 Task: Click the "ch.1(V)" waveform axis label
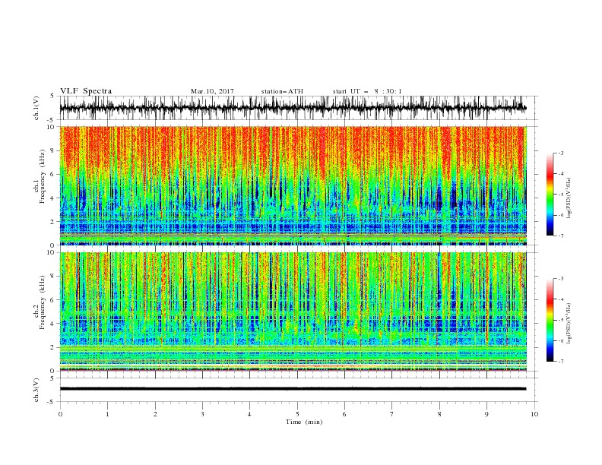click(x=36, y=108)
